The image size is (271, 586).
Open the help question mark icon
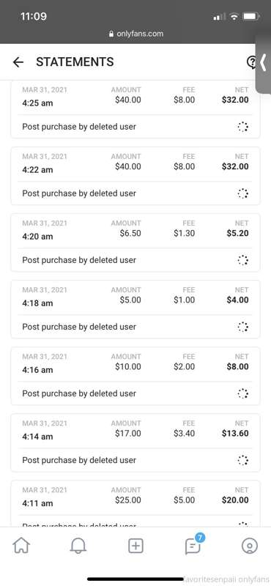coord(251,62)
